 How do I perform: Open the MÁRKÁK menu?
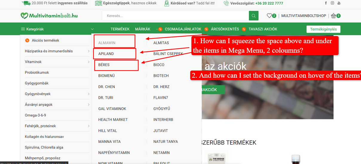pyautogui.click(x=143, y=29)
